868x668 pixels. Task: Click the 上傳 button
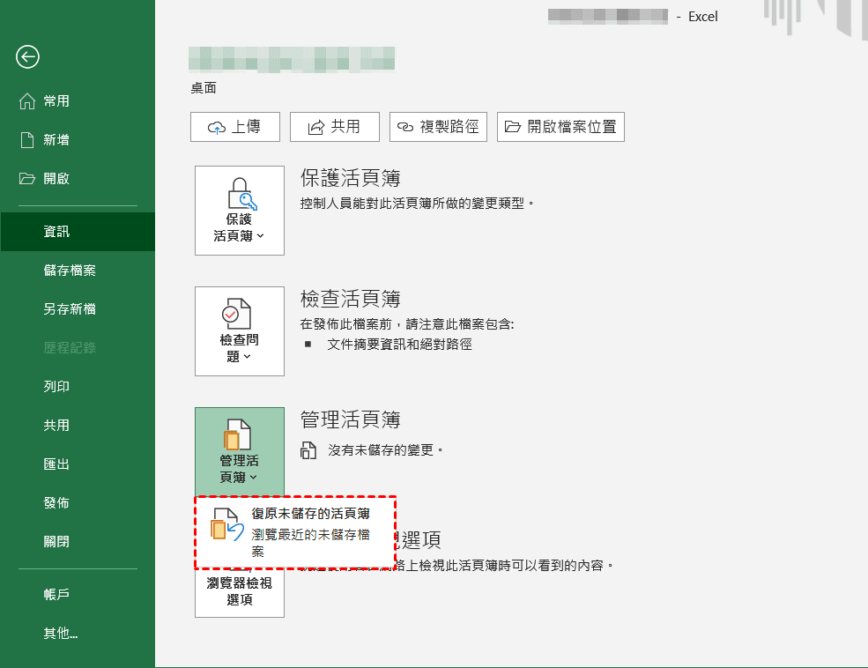[x=235, y=126]
